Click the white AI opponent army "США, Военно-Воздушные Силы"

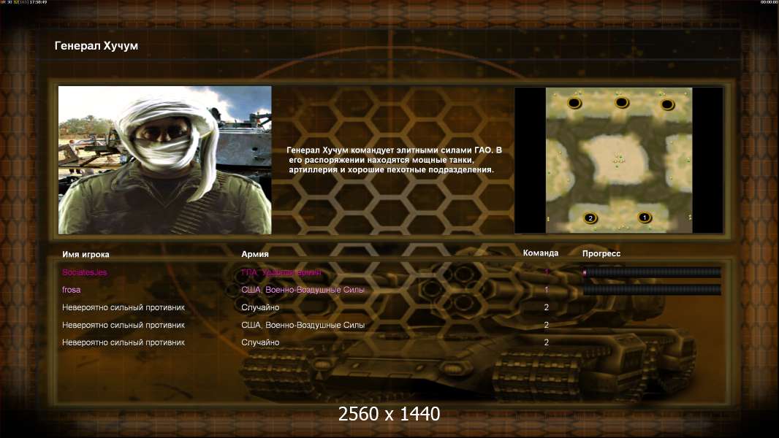pos(303,325)
